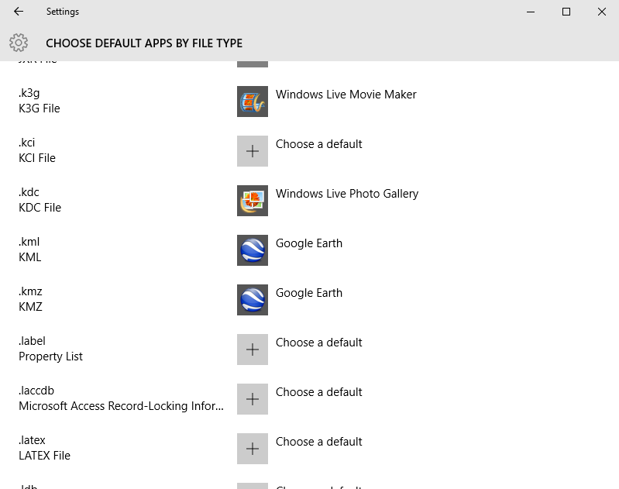Select the .kmz extension text
619x489 pixels.
pos(30,291)
